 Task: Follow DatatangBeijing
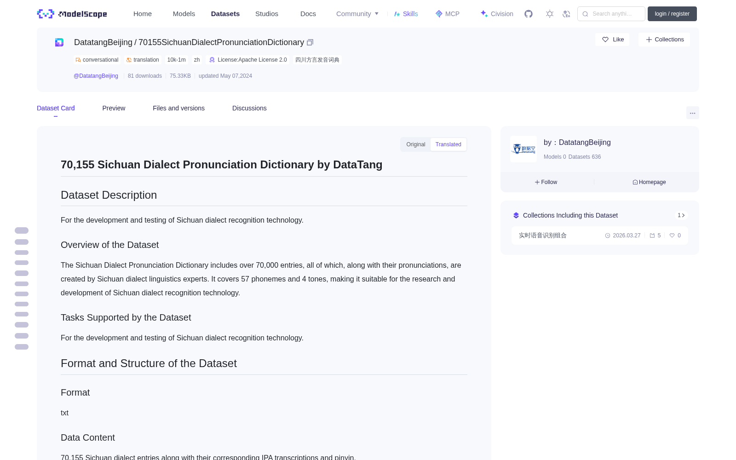pyautogui.click(x=546, y=182)
